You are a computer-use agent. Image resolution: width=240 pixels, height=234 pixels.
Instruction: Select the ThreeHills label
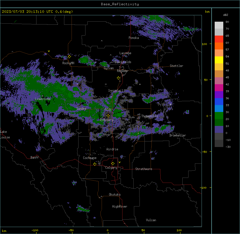150,116
